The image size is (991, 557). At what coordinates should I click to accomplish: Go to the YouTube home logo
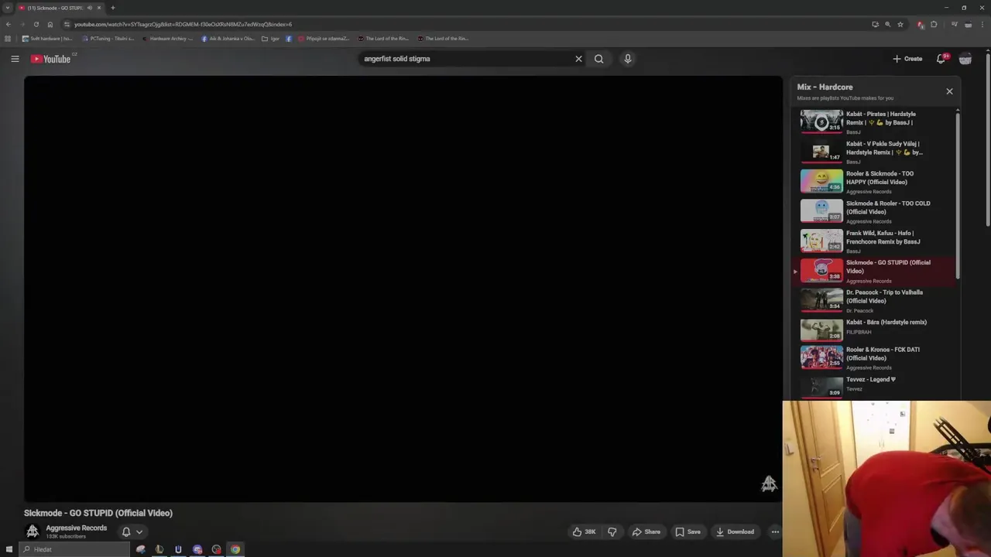(x=51, y=59)
